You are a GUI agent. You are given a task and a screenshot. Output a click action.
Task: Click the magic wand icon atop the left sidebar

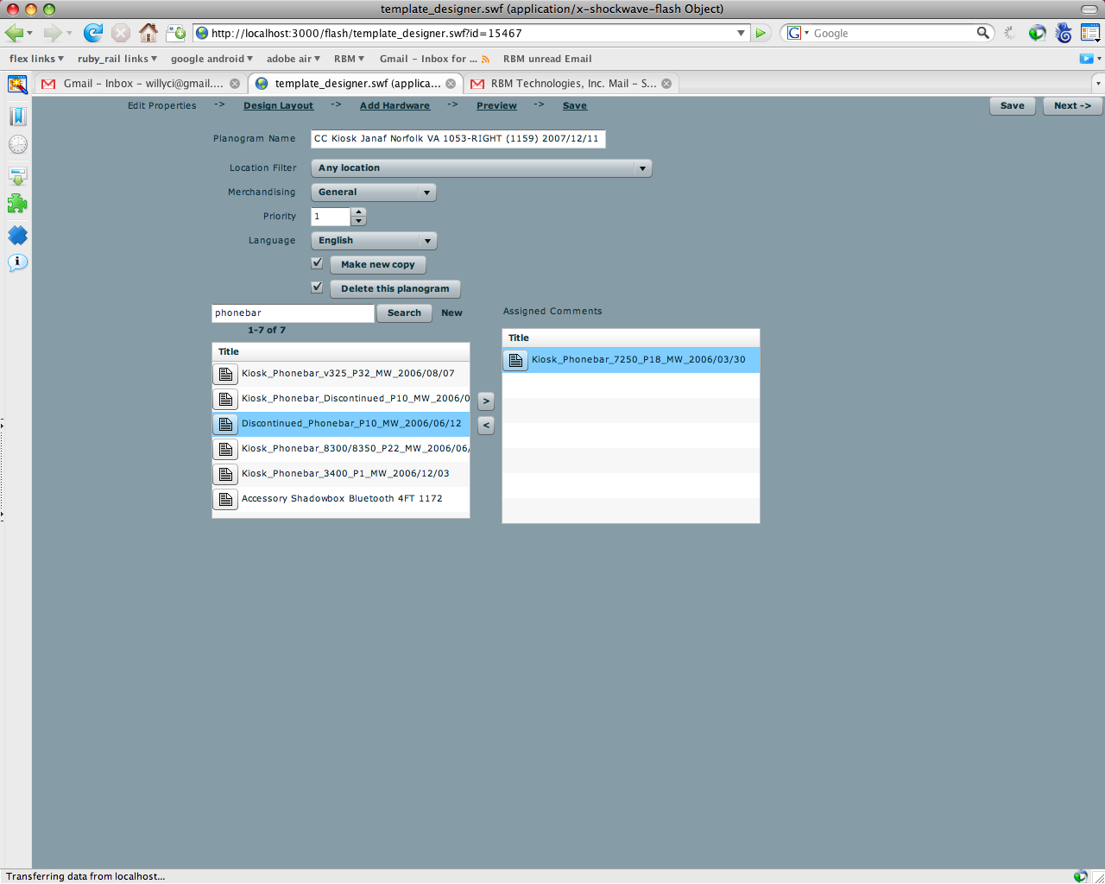(17, 85)
